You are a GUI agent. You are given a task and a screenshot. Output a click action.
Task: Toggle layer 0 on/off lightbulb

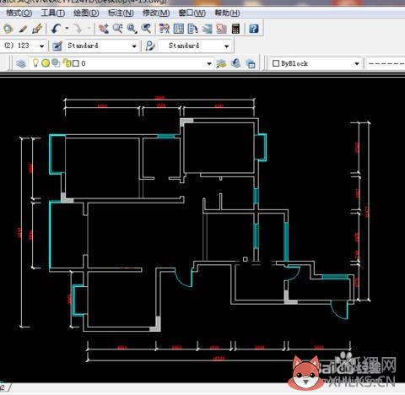[x=35, y=62]
